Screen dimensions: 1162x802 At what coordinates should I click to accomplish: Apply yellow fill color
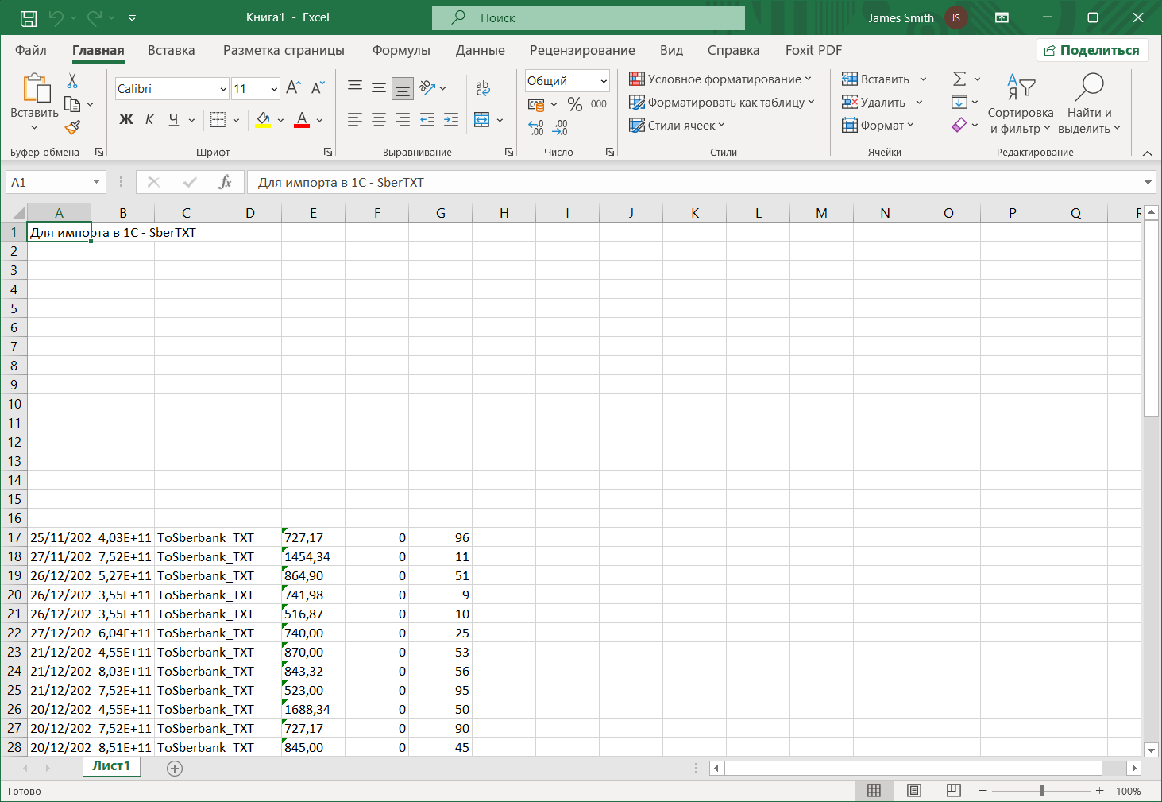click(x=263, y=120)
